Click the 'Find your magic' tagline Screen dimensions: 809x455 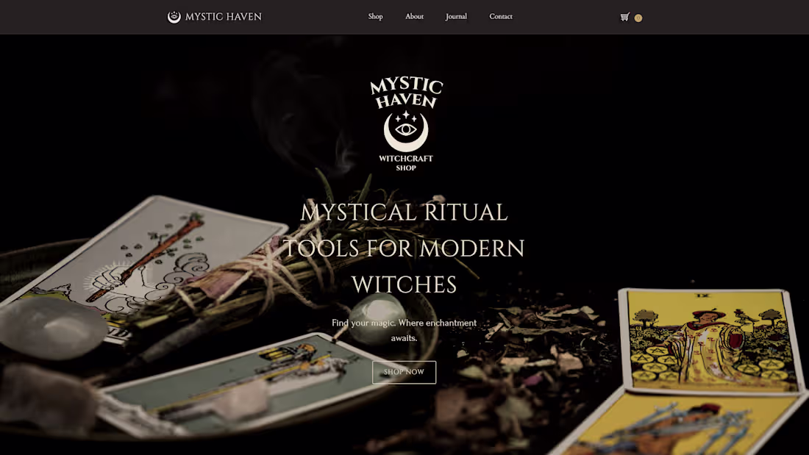click(x=404, y=330)
